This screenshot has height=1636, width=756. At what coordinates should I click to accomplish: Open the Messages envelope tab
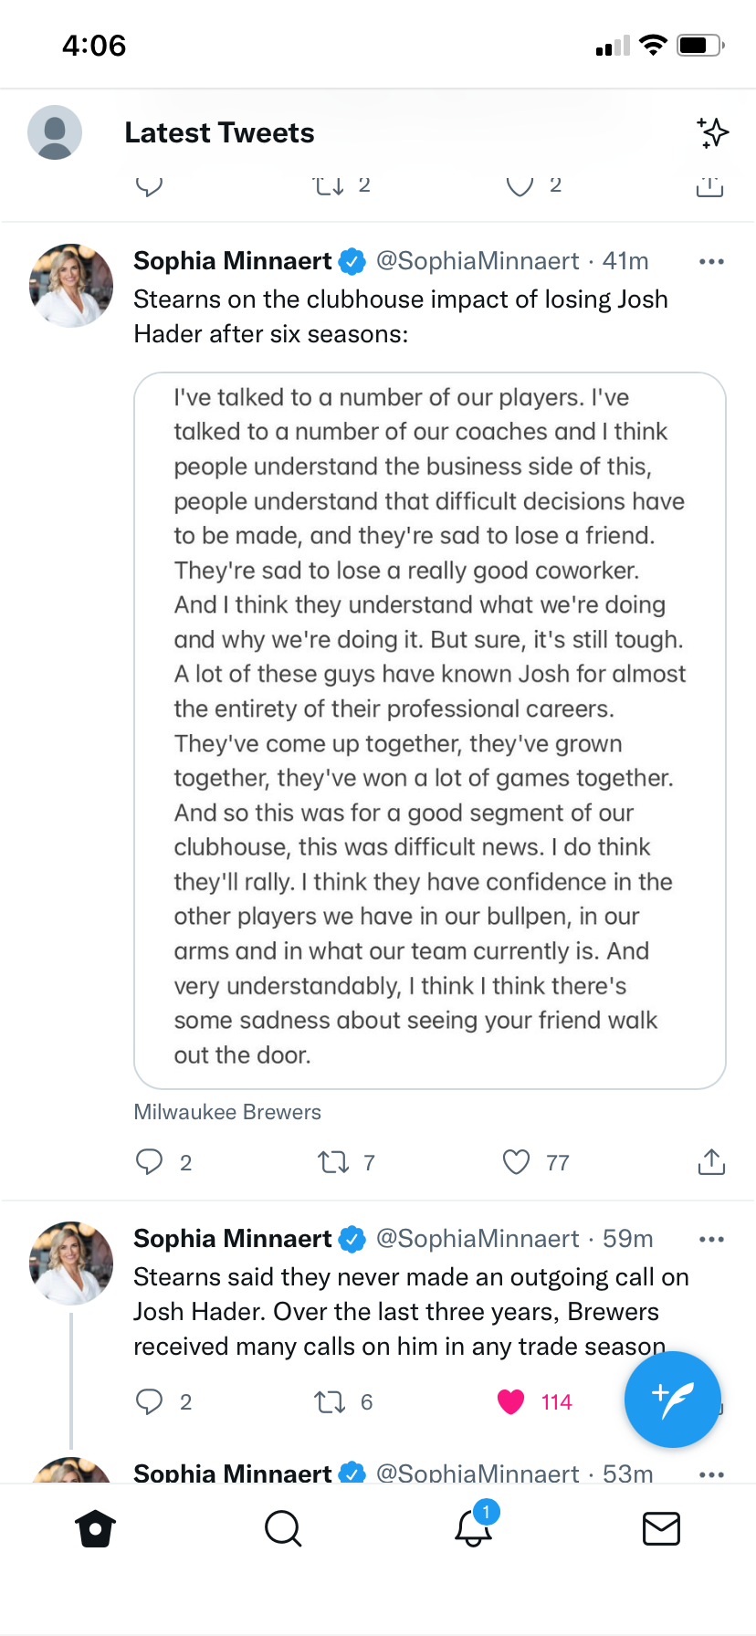(x=661, y=1528)
